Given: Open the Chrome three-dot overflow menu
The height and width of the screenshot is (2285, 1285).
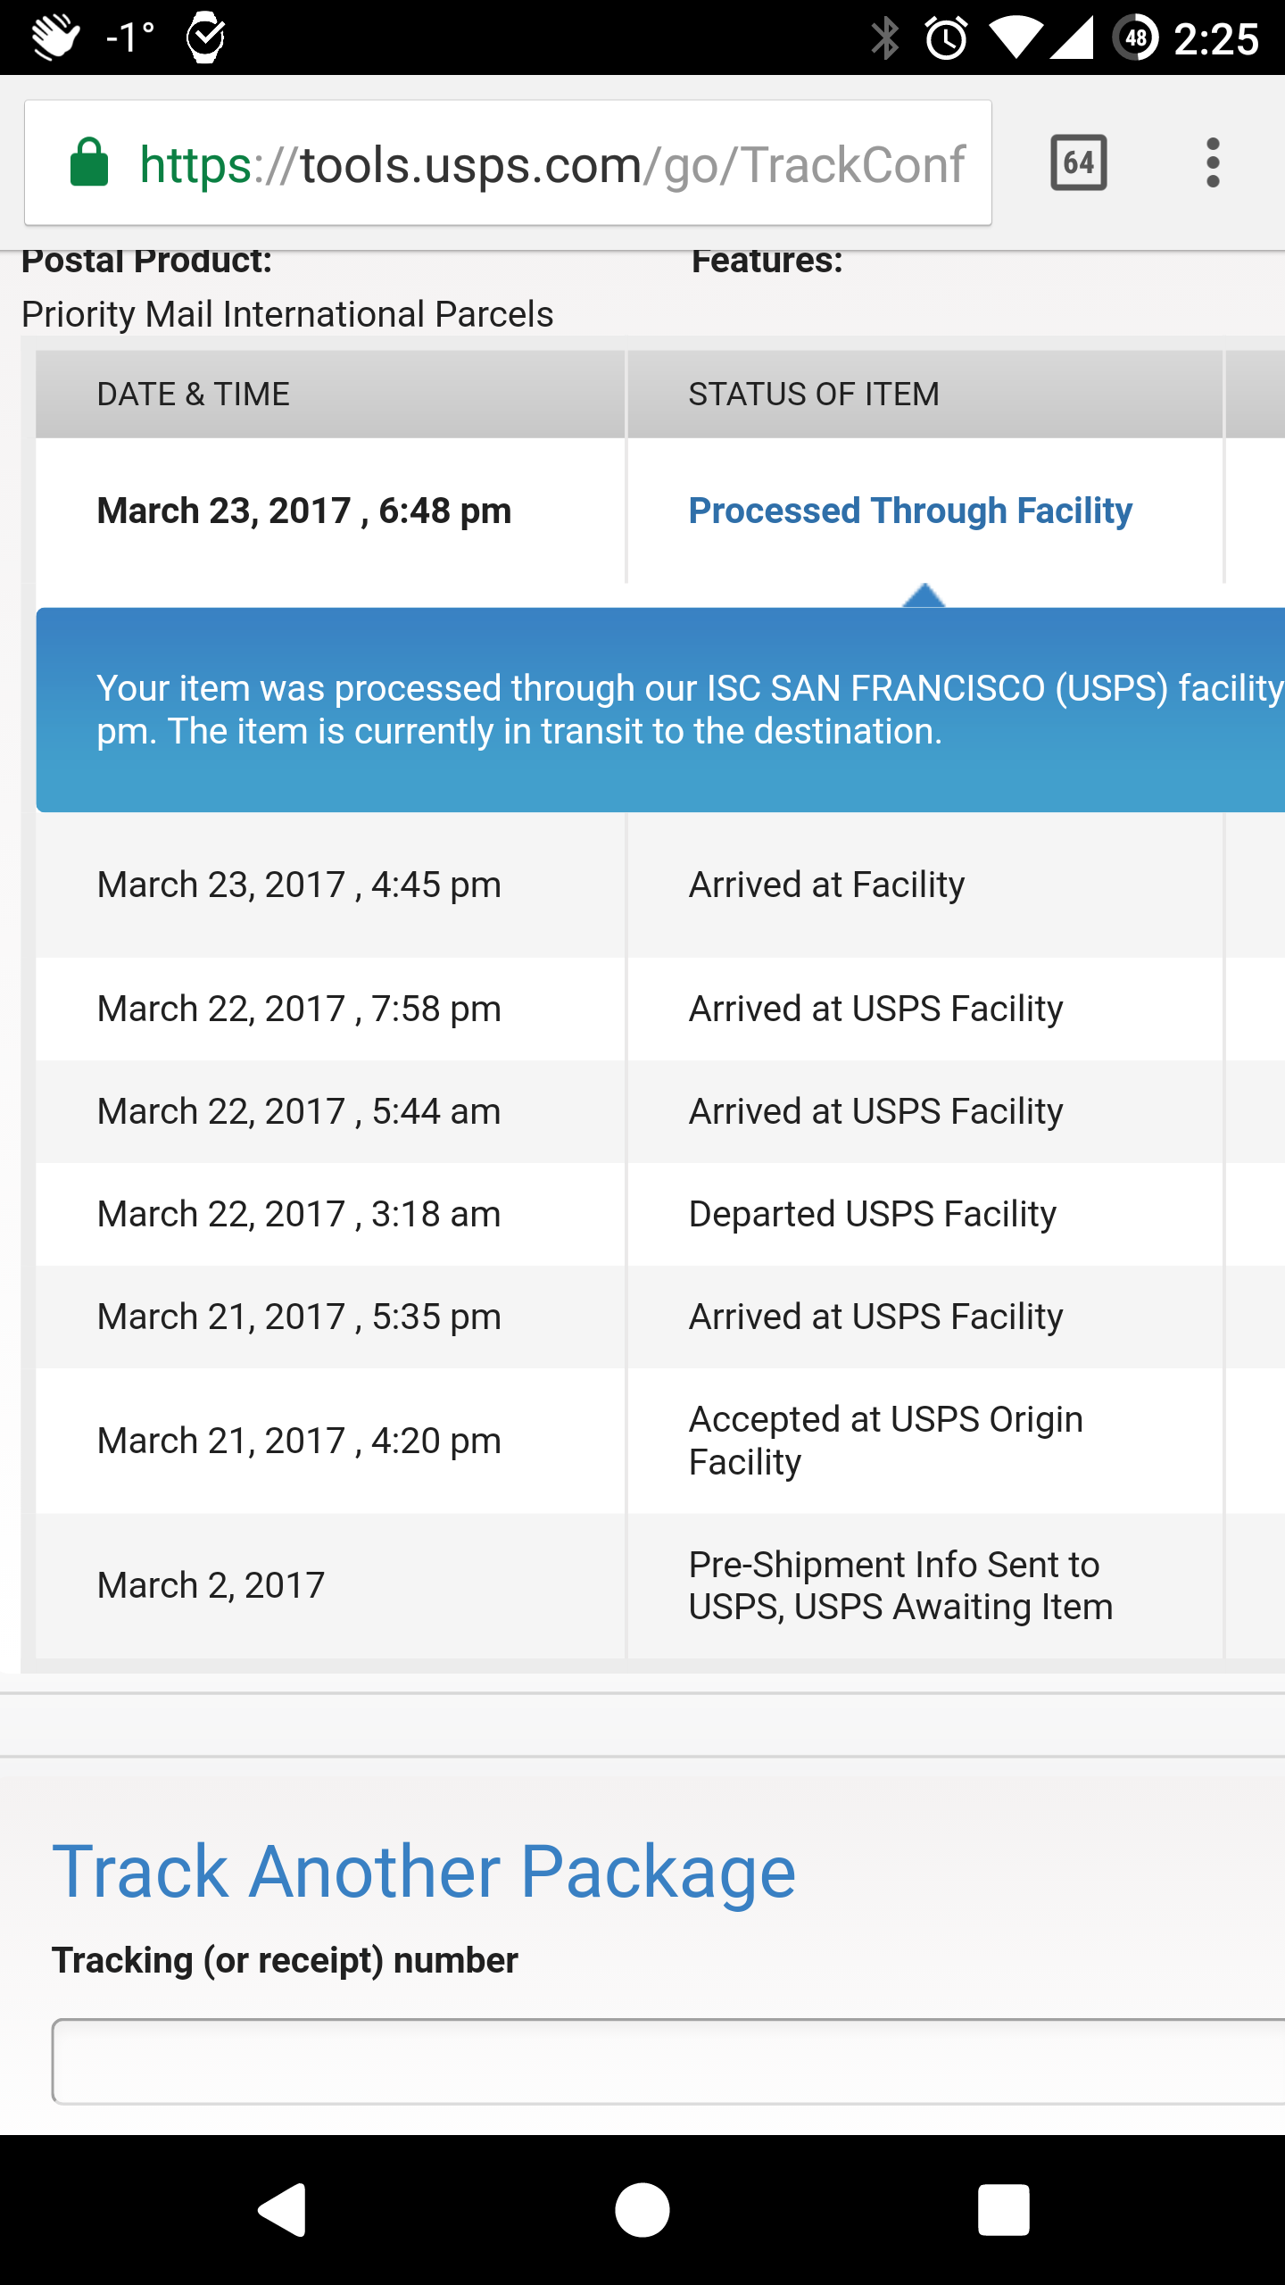Looking at the screenshot, I should pos(1213,162).
